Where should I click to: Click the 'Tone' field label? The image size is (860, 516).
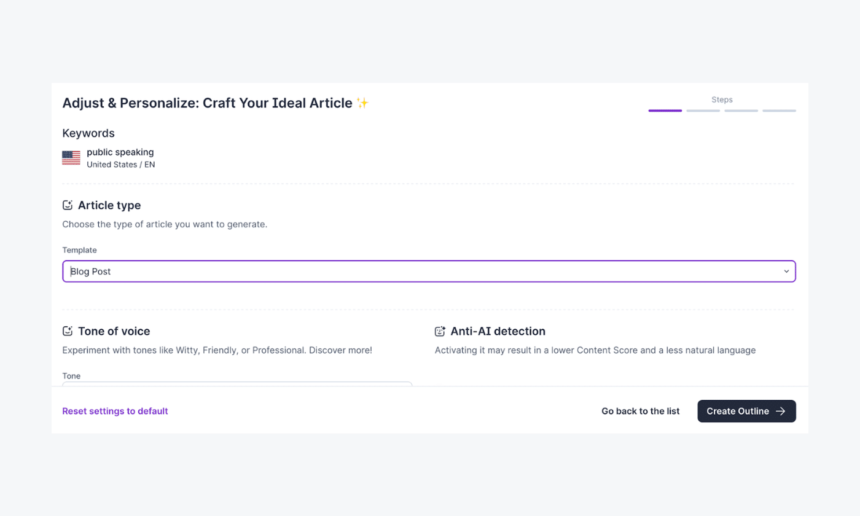(x=71, y=376)
